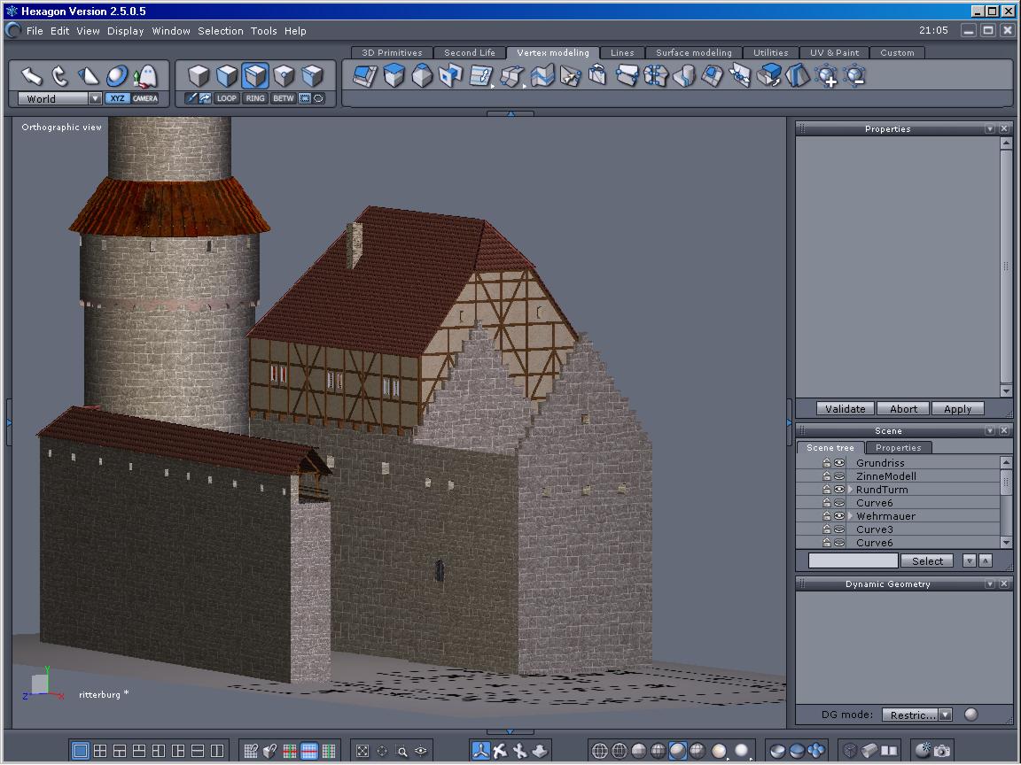1021x765 pixels.
Task: Expand the RundTurm tree node
Action: pyautogui.click(x=851, y=490)
